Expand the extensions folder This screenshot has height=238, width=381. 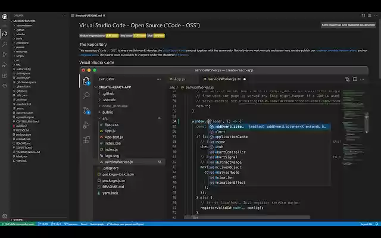[x=22, y=43]
